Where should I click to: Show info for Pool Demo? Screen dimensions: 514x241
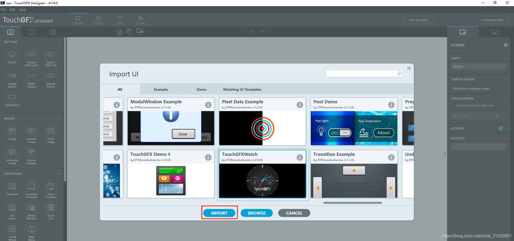click(391, 105)
